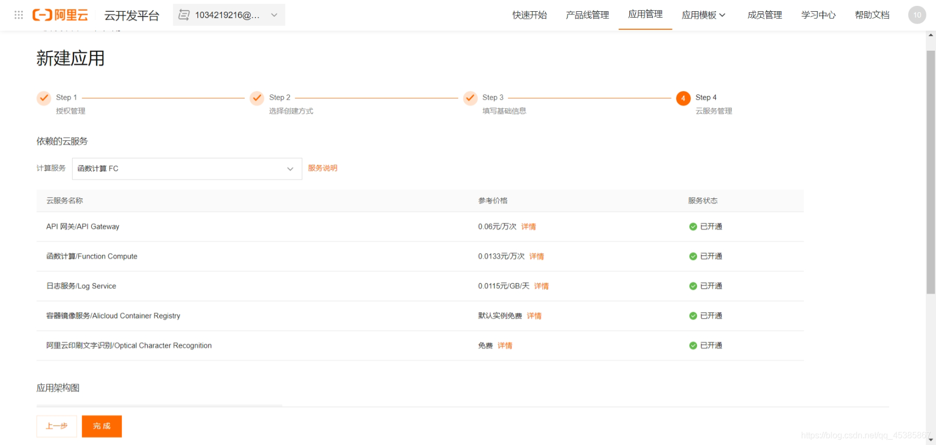Click Log Service 已开通 status icon

693,286
